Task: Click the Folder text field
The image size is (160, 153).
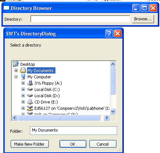Action: point(74,130)
